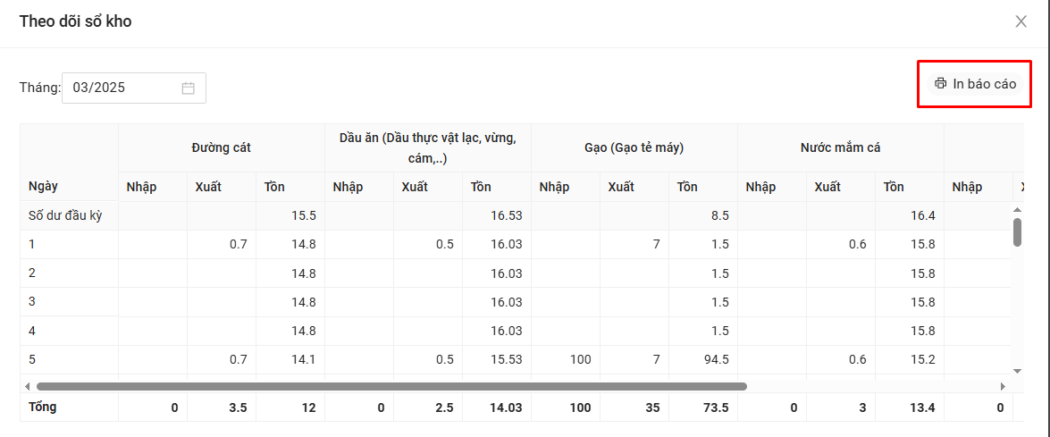Click the horizontal scrollbar right arrow
Screen dimensions: 1050x437
1003,386
